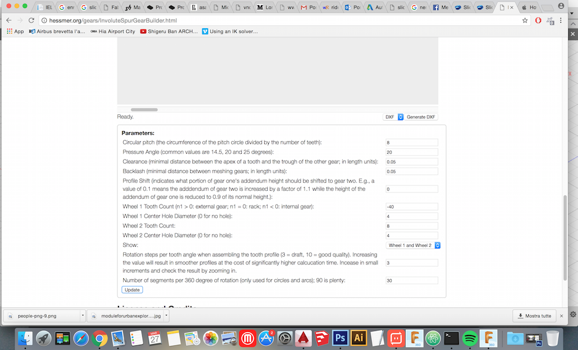The width and height of the screenshot is (578, 350).
Task: Click the Update button
Action: (132, 290)
